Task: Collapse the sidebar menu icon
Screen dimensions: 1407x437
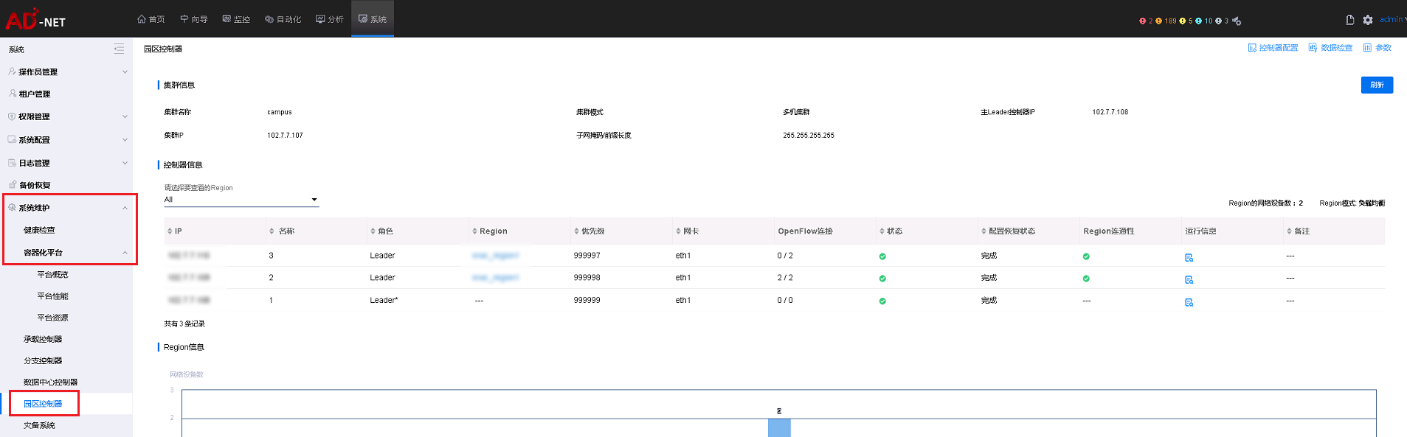Action: [119, 49]
